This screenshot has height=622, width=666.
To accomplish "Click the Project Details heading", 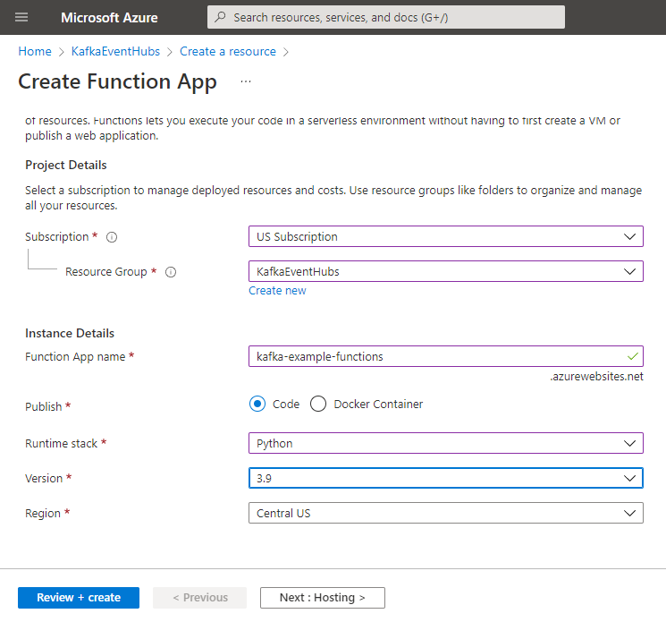I will pos(66,165).
